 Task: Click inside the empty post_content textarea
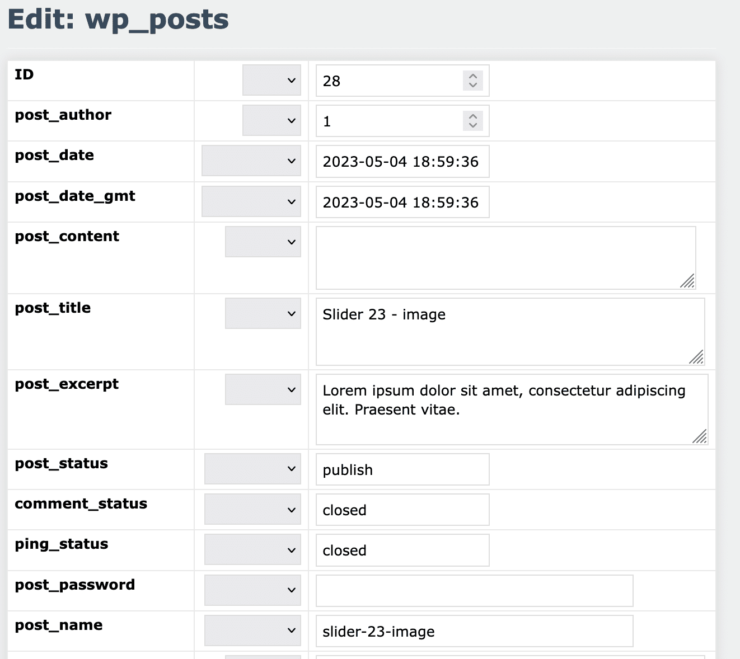(x=504, y=257)
